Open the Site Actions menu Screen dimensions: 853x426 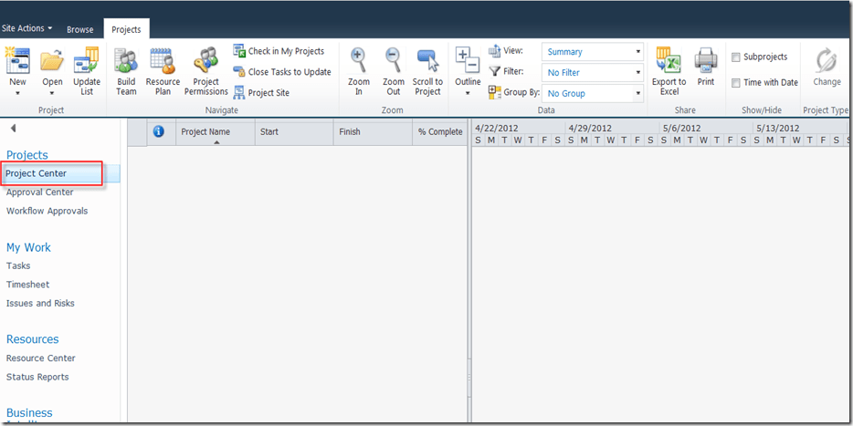coord(26,28)
